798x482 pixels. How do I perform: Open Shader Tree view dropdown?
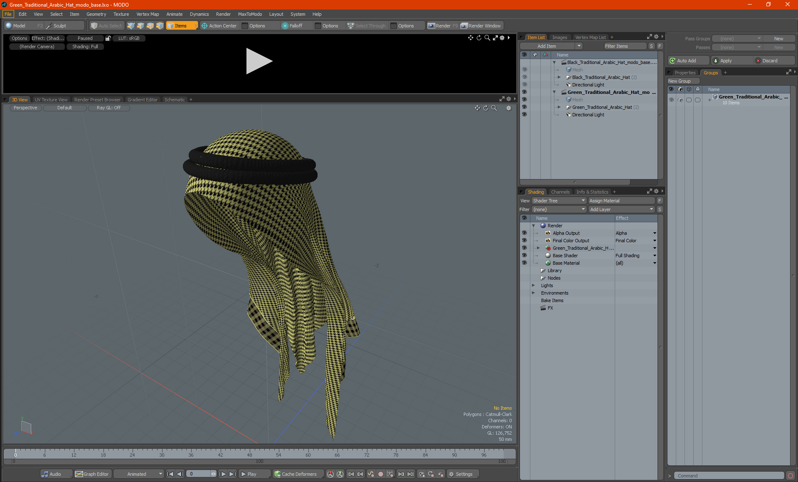pos(559,201)
